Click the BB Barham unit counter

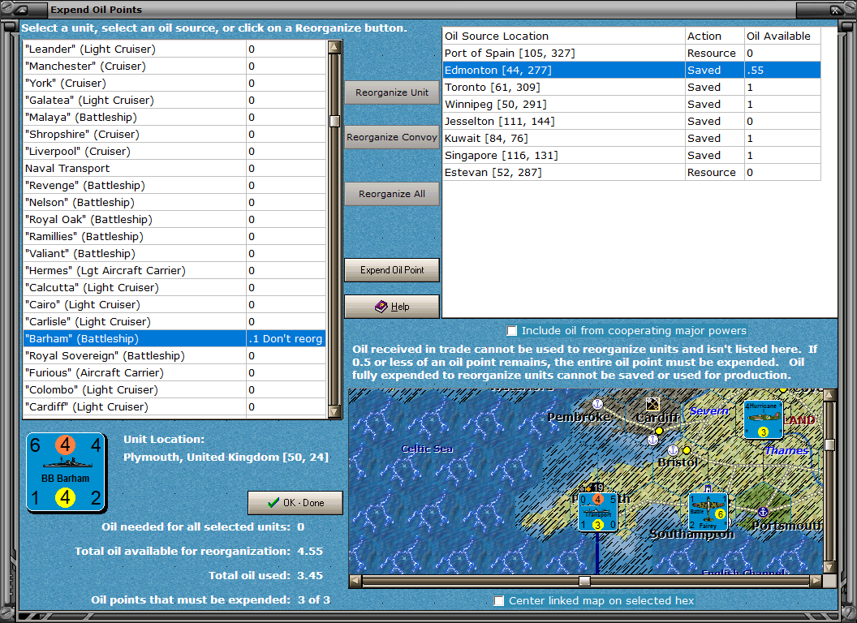[x=67, y=471]
